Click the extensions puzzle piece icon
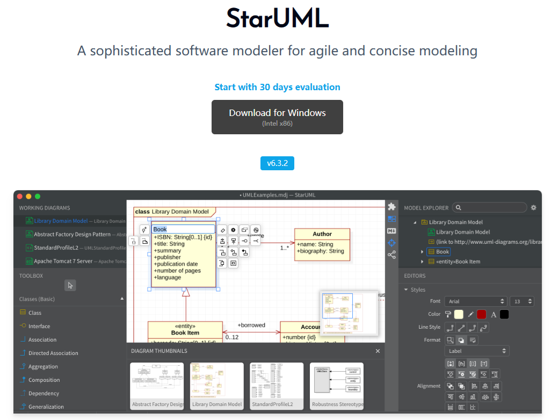559x420 pixels. (x=391, y=207)
